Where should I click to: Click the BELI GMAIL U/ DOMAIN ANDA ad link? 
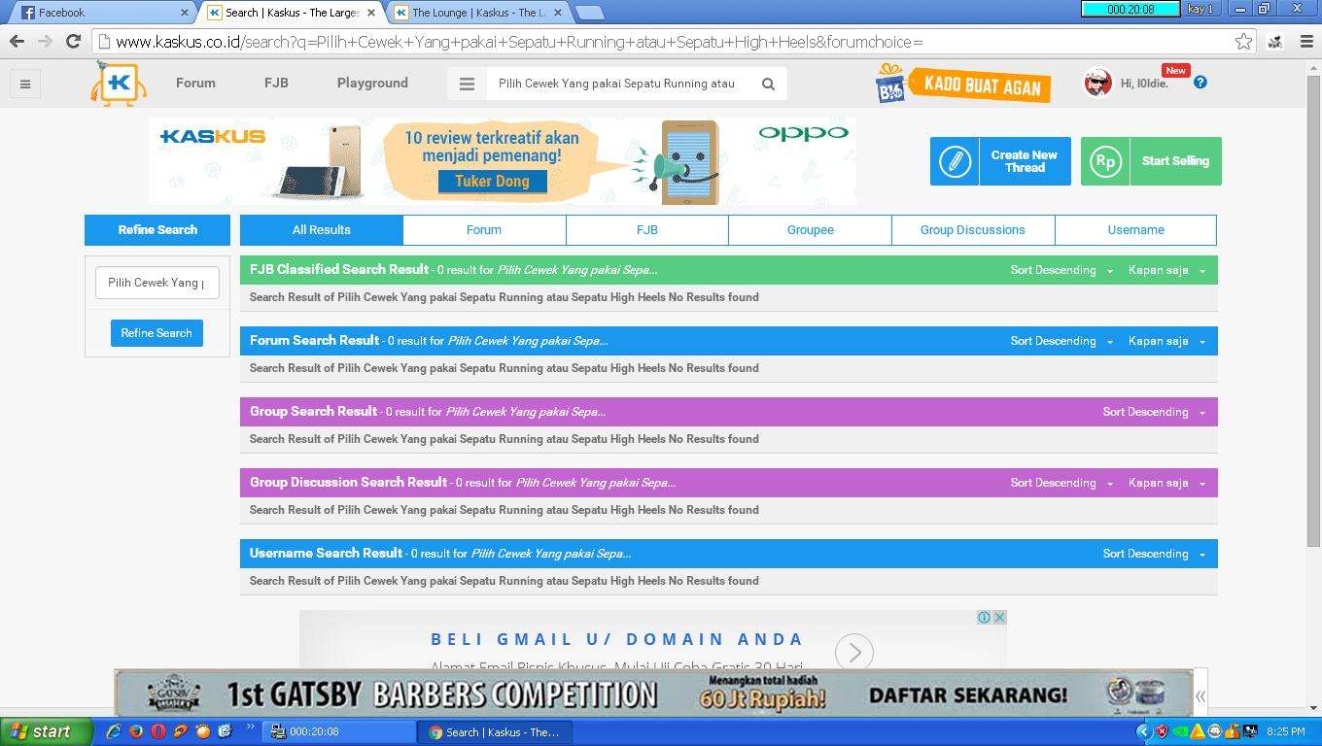point(617,639)
